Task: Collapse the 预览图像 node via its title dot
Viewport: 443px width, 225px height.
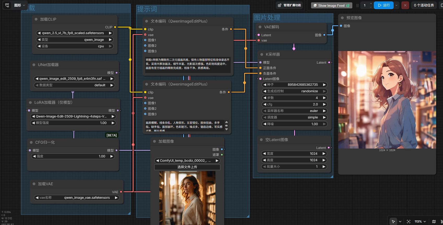Action: click(342, 18)
